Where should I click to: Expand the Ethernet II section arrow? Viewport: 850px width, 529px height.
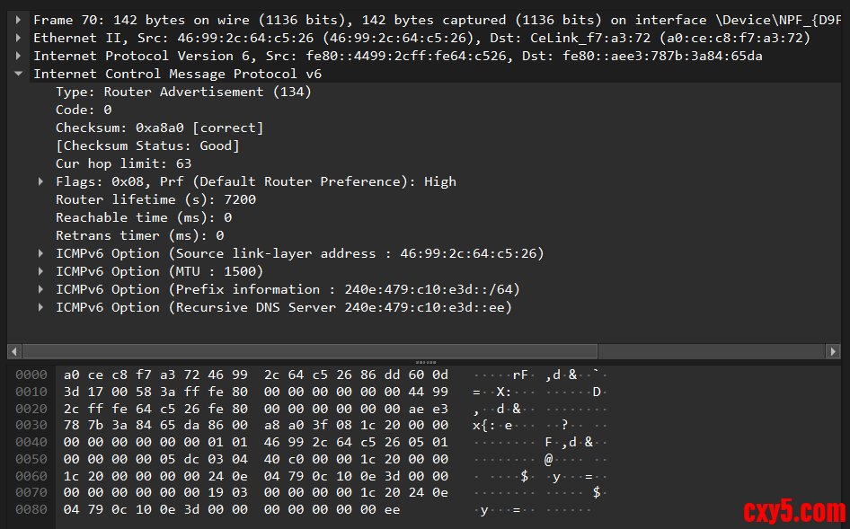tap(20, 38)
